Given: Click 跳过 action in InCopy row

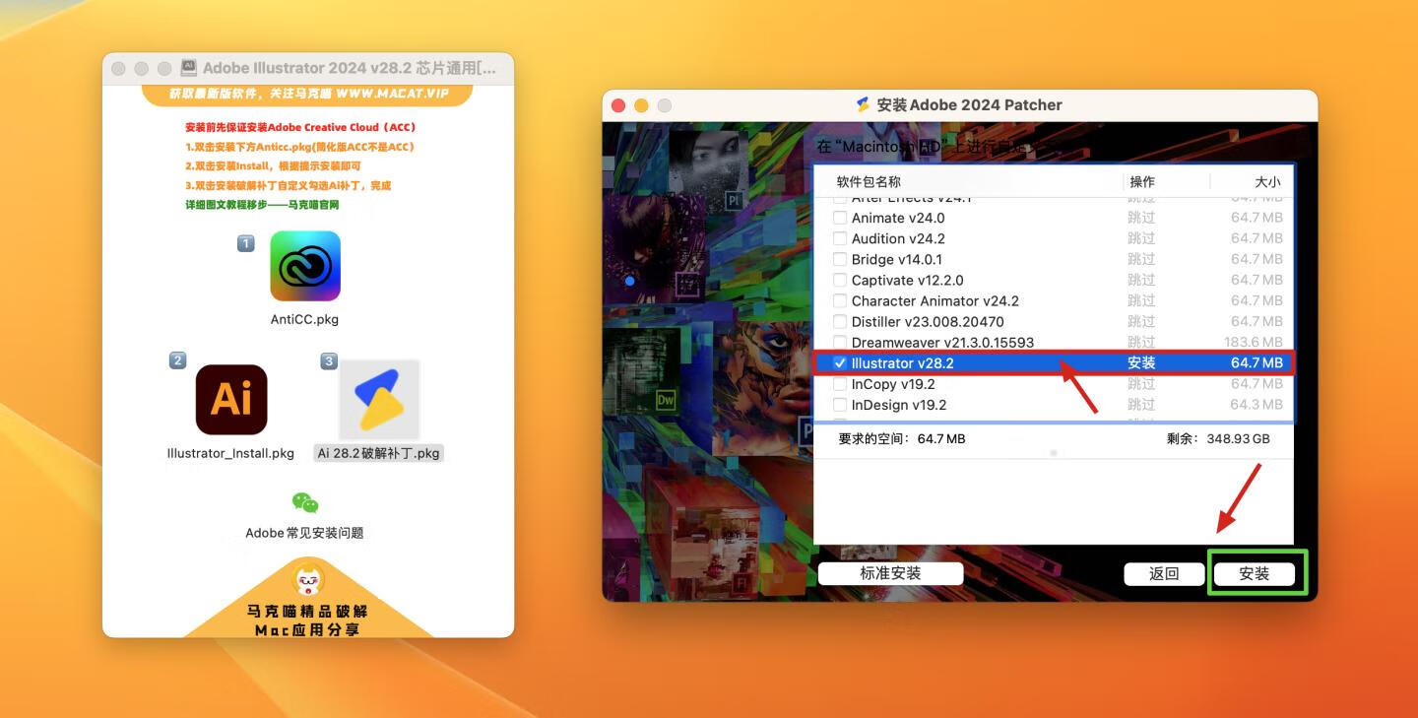Looking at the screenshot, I should click(1141, 383).
